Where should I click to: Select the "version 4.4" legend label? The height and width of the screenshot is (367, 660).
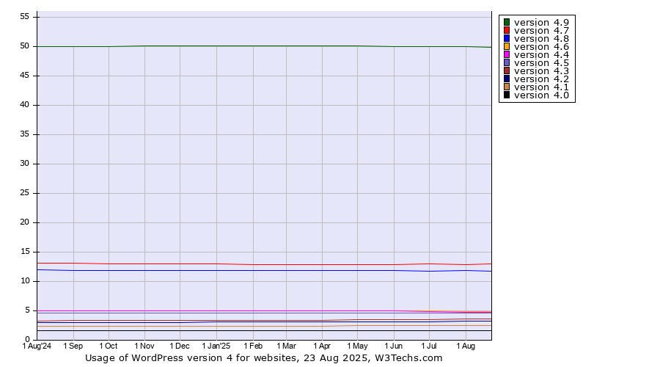point(541,54)
